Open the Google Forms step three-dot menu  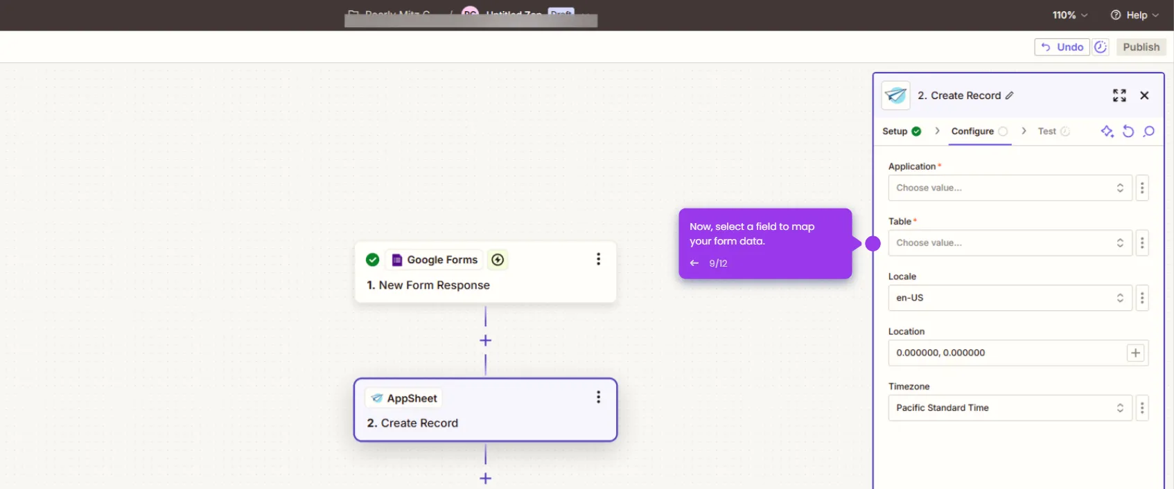(x=598, y=259)
